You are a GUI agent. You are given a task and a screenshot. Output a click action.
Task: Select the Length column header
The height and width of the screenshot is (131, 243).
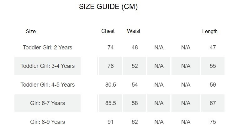coord(210,32)
